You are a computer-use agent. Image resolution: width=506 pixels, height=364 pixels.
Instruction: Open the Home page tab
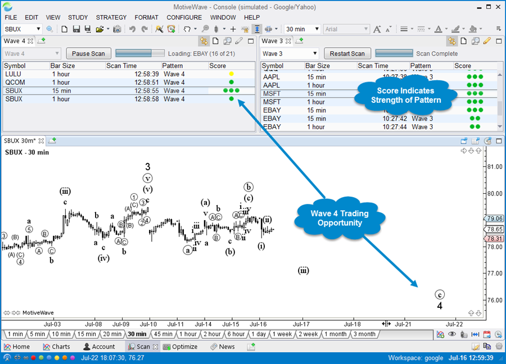point(17,347)
